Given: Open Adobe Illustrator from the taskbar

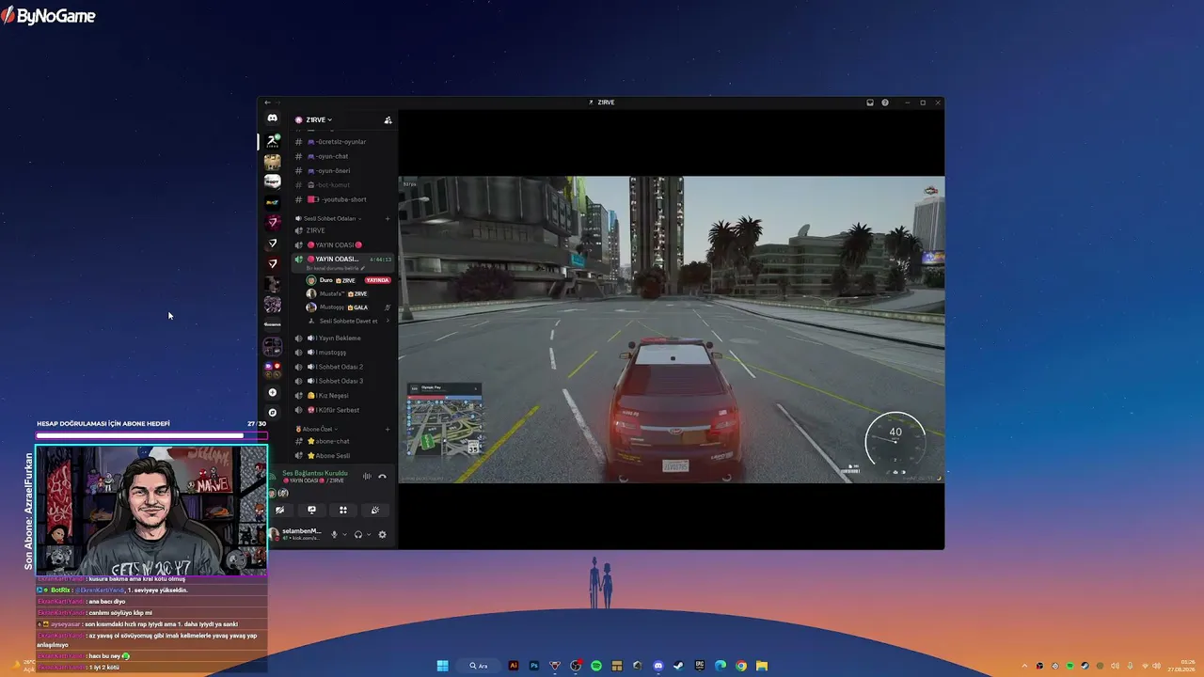Looking at the screenshot, I should [x=514, y=666].
